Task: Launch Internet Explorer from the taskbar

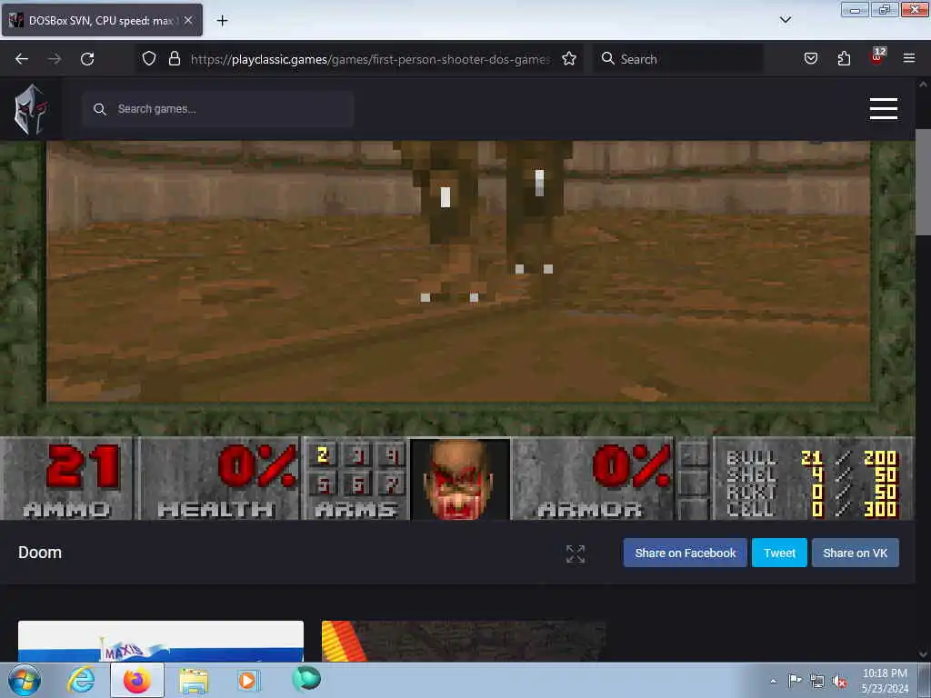Action: coord(81,680)
